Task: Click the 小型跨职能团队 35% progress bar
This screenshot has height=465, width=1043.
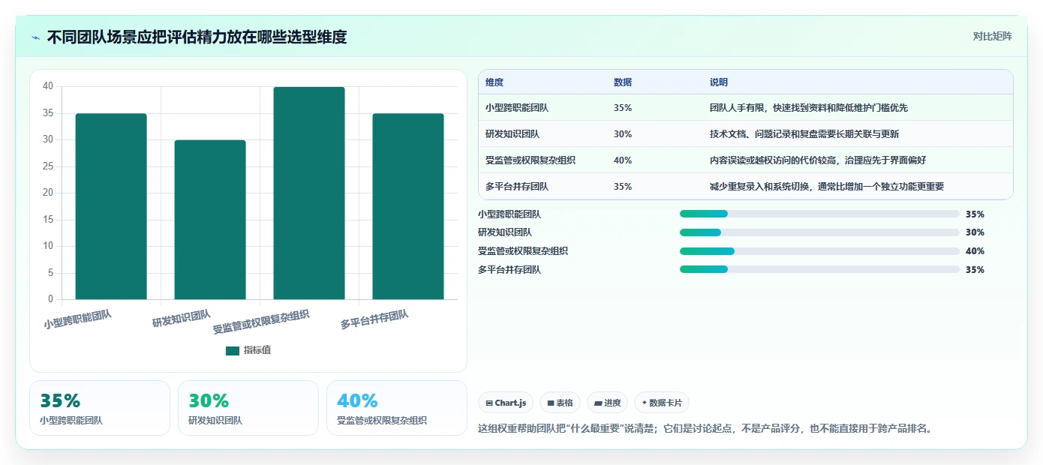Action: click(x=819, y=214)
